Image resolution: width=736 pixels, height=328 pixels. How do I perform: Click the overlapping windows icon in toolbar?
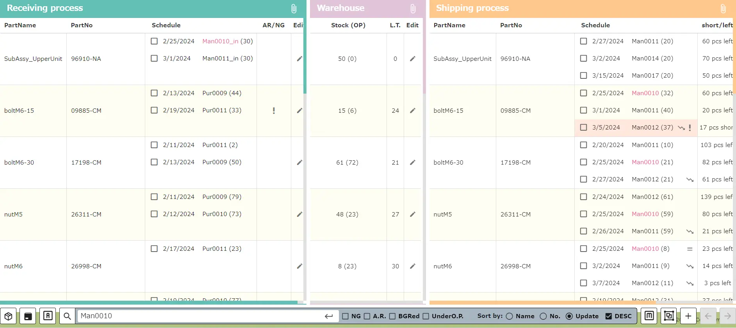point(668,316)
